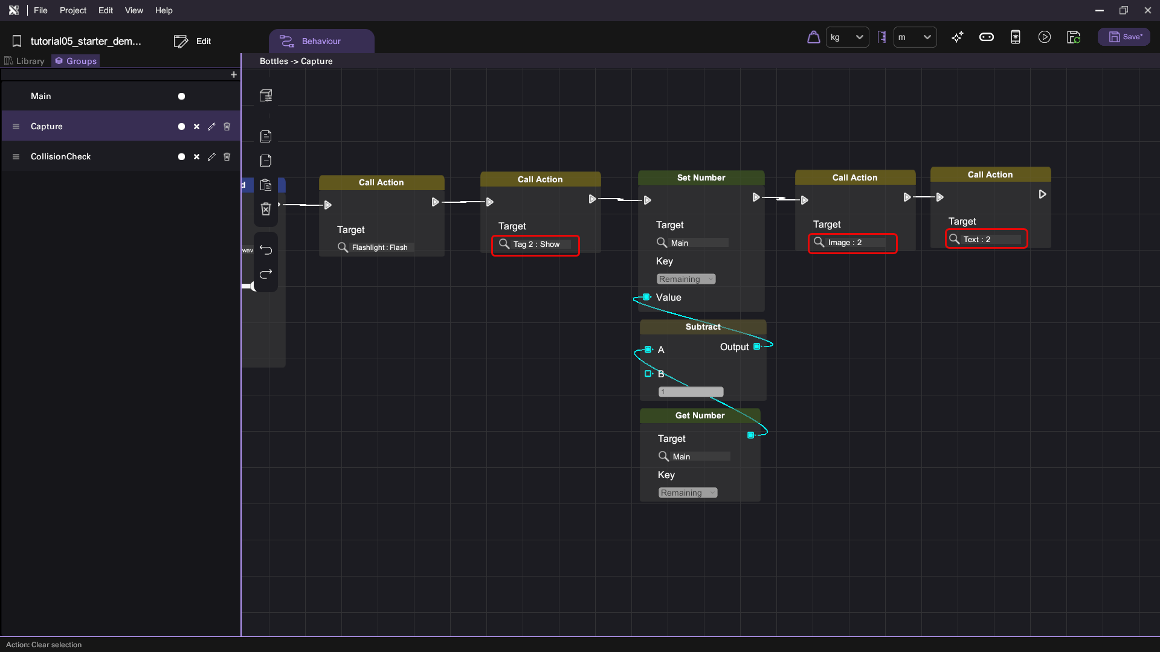Rename Capture group using its pencil icon
Screen dimensions: 1160x652
click(211, 126)
